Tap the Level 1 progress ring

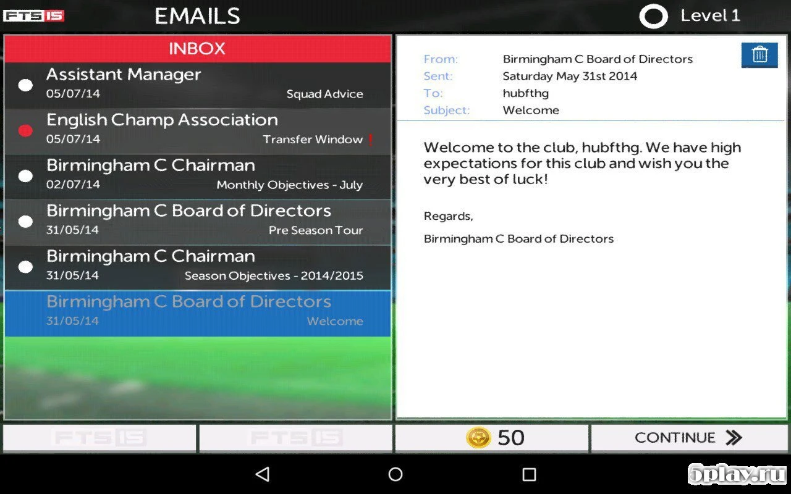[x=653, y=17]
